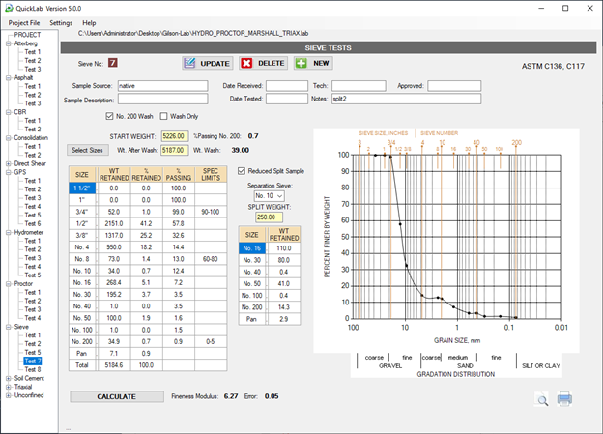Click the UPDATE button
Viewport: 603px width, 434px height.
[x=208, y=63]
